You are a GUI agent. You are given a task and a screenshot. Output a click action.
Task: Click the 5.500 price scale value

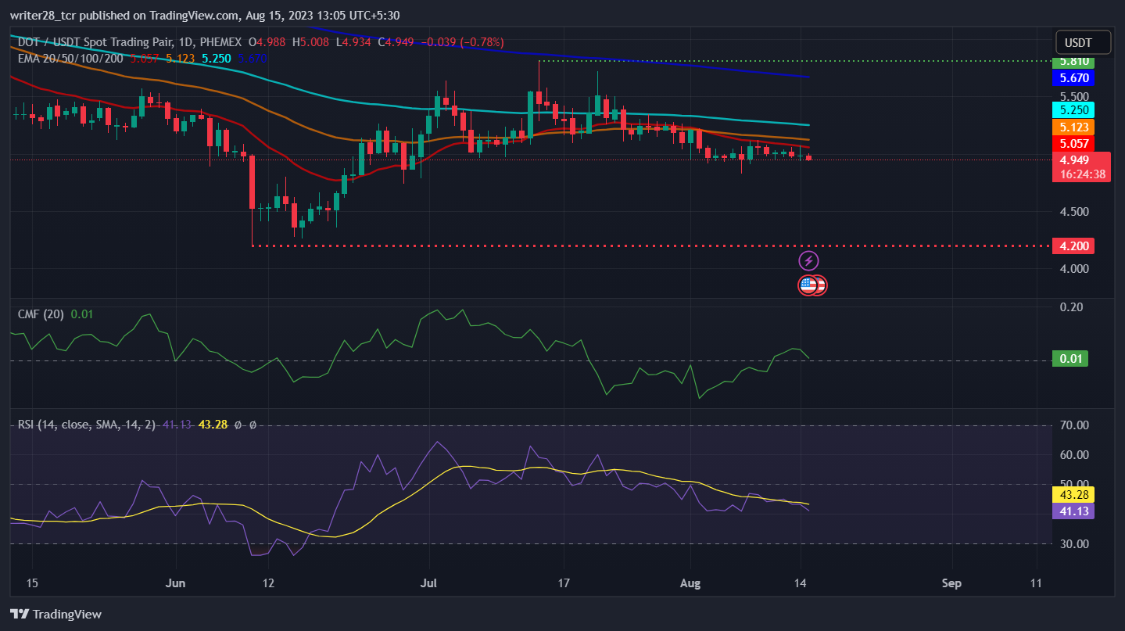click(1074, 96)
